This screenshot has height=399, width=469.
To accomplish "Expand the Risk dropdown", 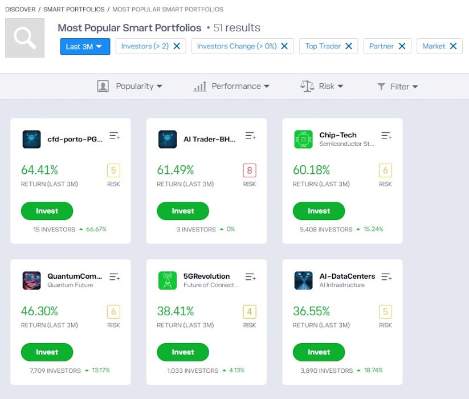I will pos(331,86).
